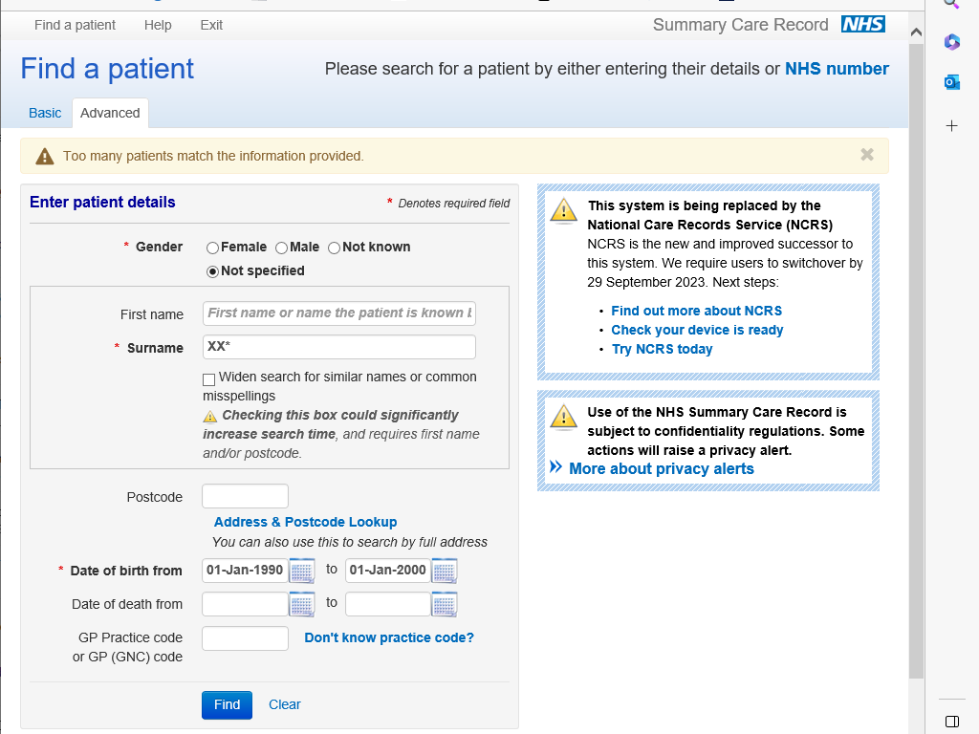Choose Not known gender option

click(334, 248)
